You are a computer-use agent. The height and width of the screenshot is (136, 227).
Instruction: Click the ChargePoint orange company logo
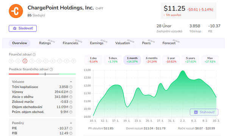(16, 11)
